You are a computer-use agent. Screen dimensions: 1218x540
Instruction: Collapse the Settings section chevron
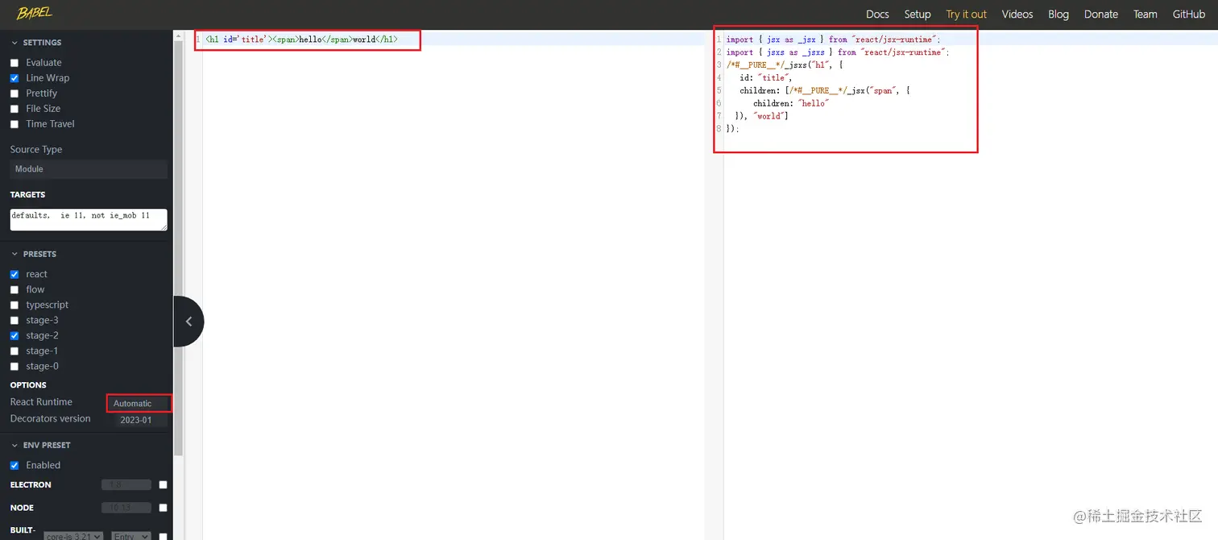14,43
